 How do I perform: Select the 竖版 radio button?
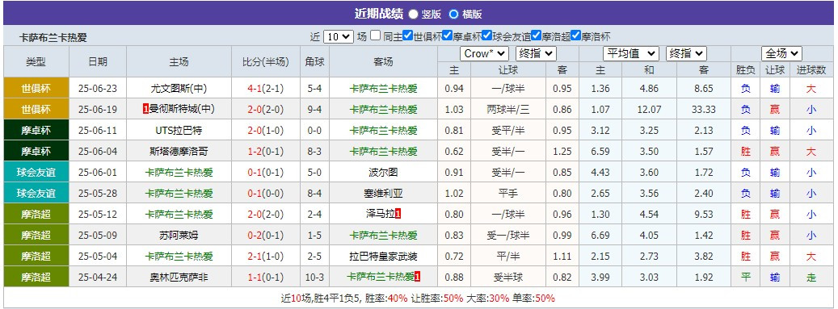coord(413,15)
